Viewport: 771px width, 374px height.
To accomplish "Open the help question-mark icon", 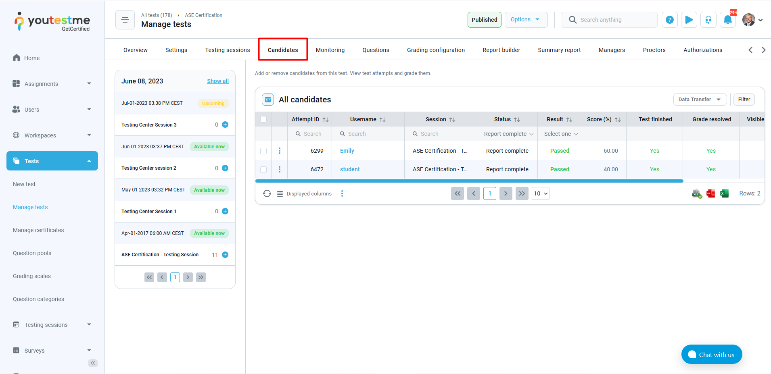I will tap(669, 20).
